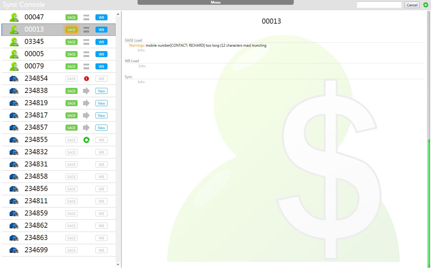Select record 234699 in the list
This screenshot has width=431, height=269.
(x=36, y=250)
